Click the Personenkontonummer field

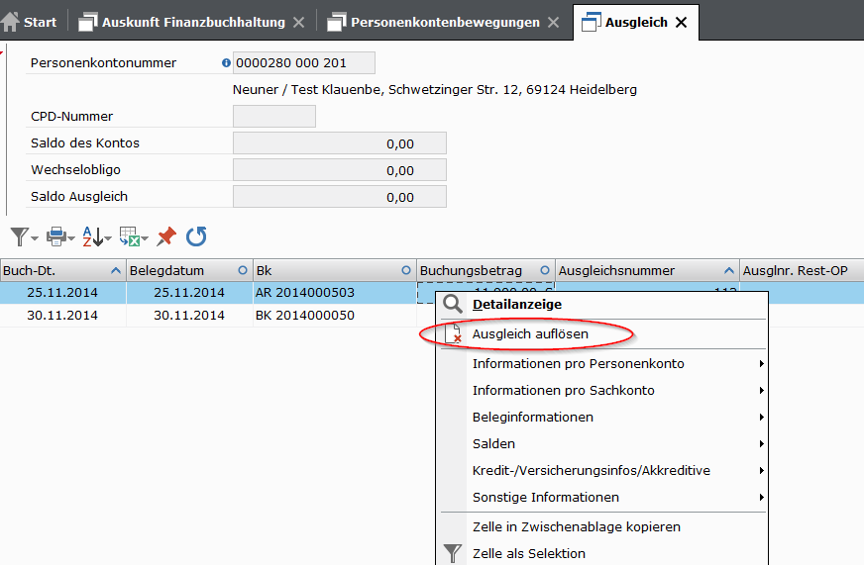tap(304, 62)
